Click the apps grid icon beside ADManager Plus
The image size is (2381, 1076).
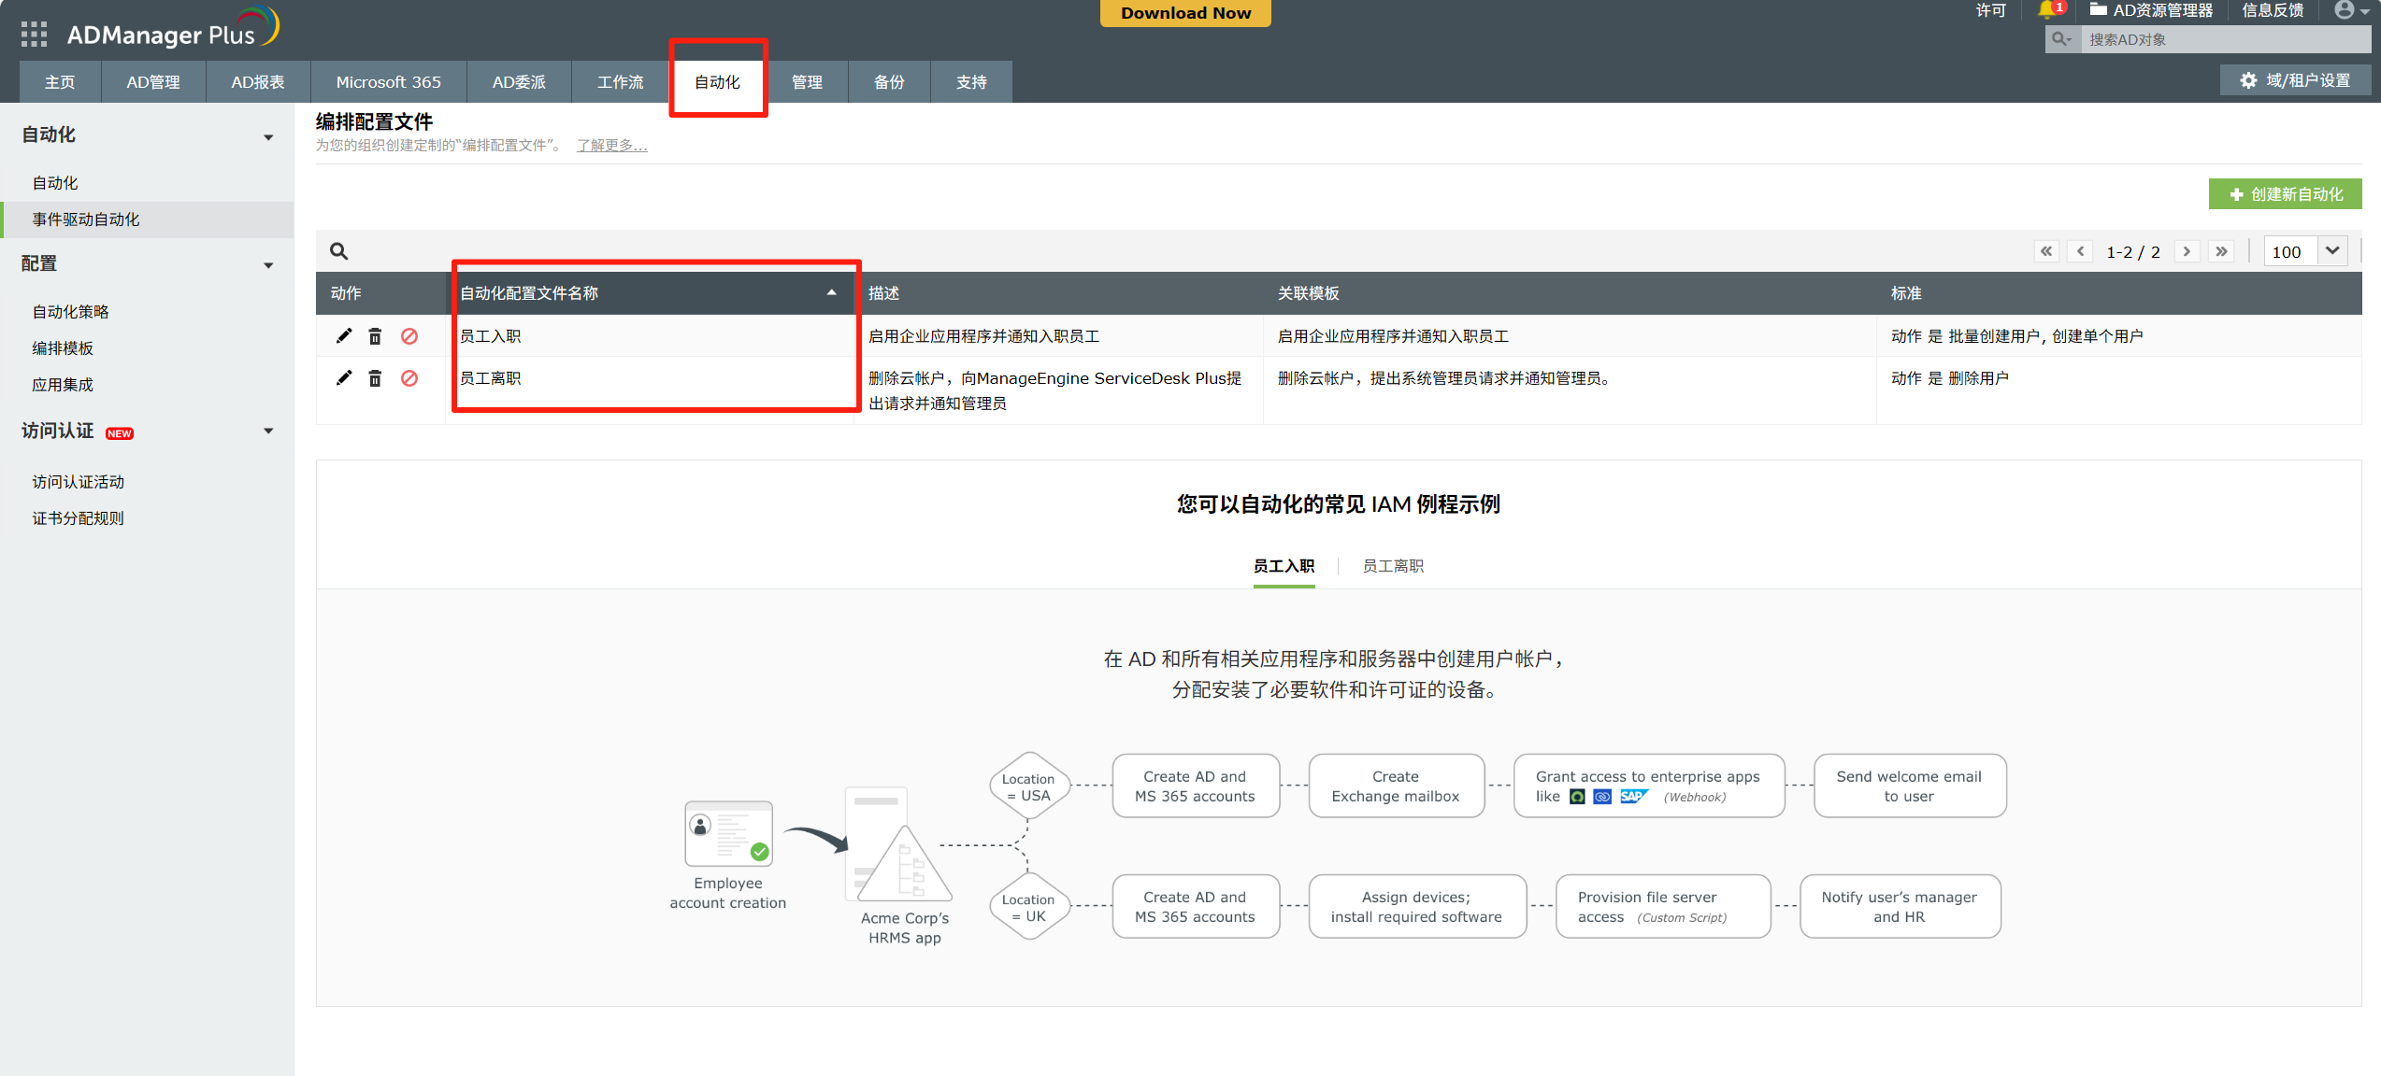pyautogui.click(x=33, y=34)
